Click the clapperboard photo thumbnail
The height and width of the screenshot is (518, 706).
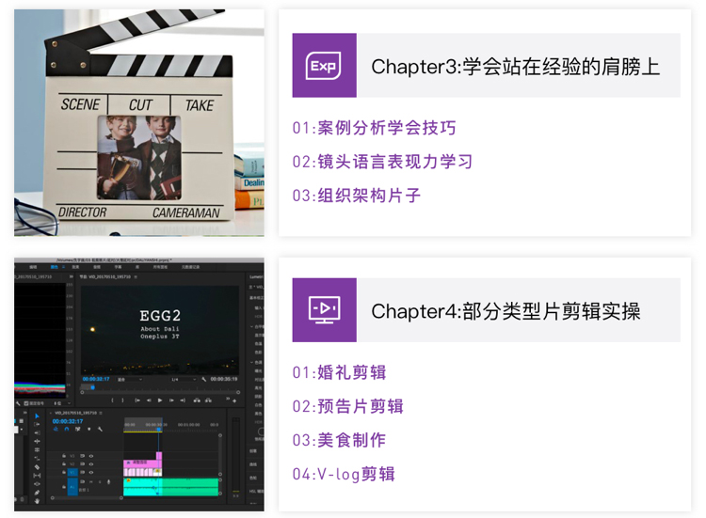click(139, 122)
